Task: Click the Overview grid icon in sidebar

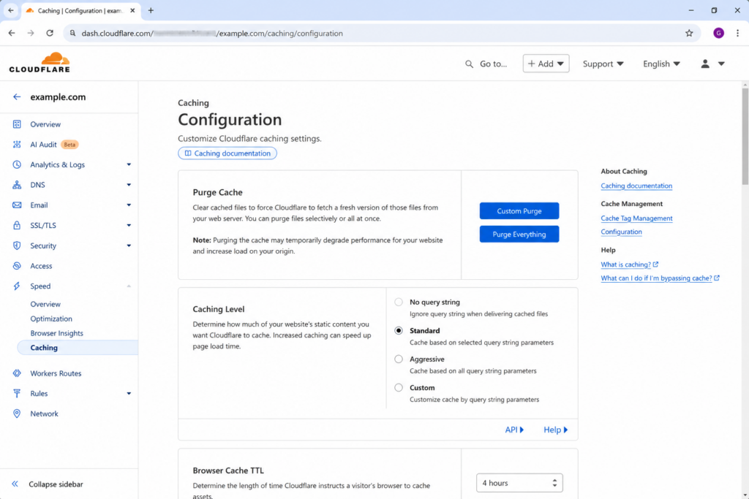Action: tap(17, 124)
